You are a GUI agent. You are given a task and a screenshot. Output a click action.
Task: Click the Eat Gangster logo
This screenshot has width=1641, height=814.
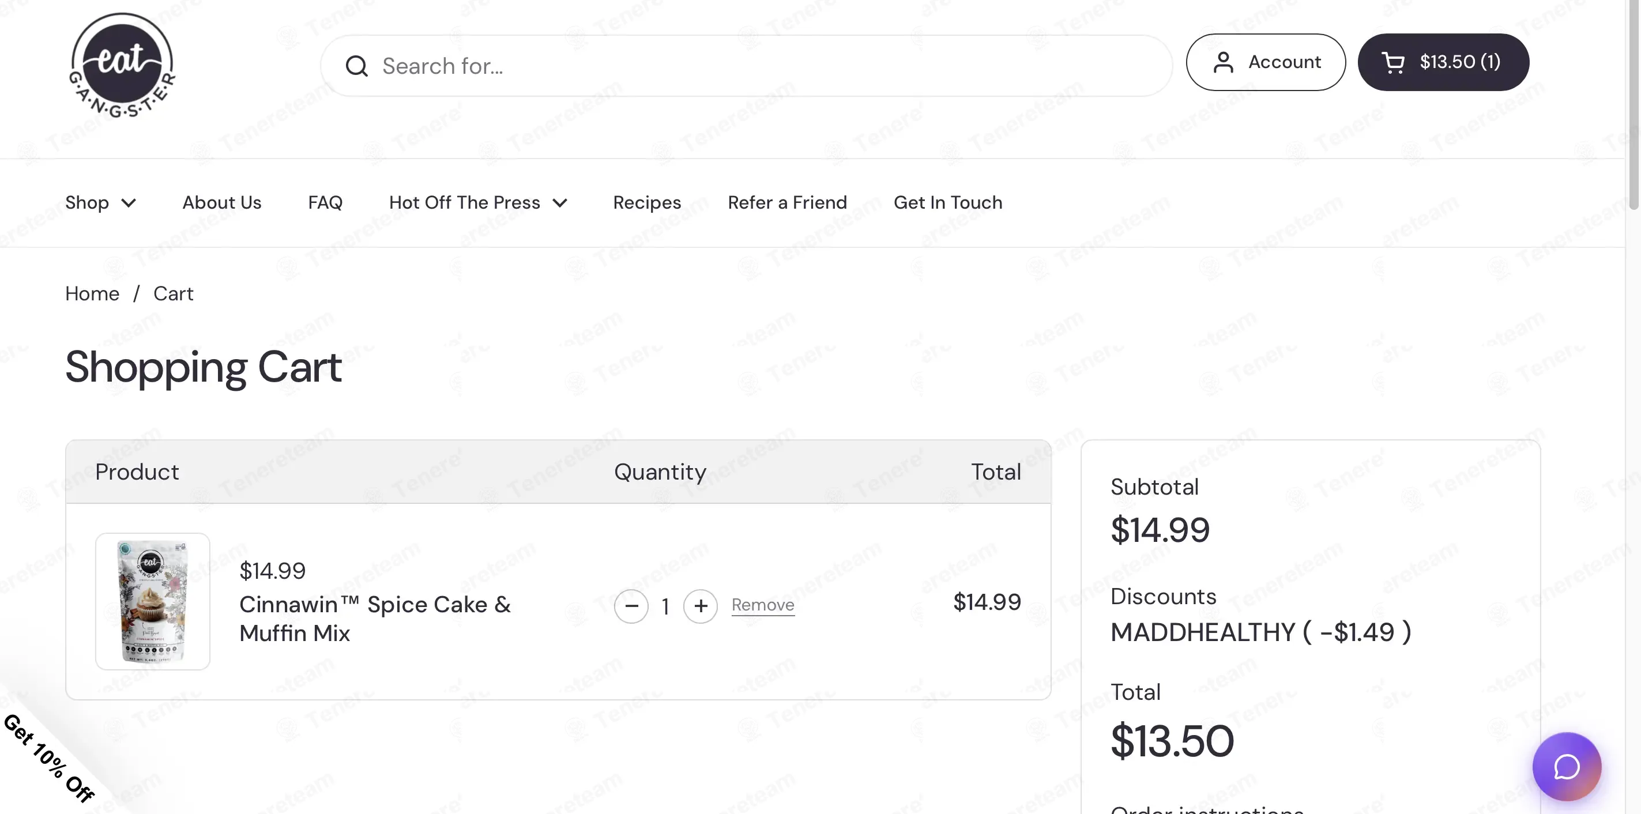point(122,65)
